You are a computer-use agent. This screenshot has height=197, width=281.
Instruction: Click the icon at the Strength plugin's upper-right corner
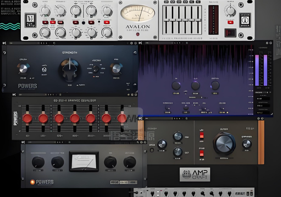tap(135, 53)
